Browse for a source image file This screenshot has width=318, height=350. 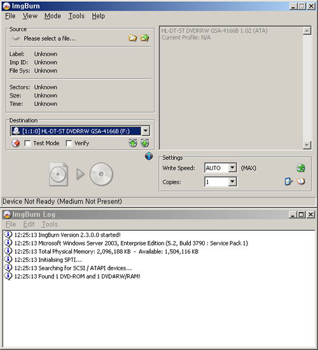[133, 38]
